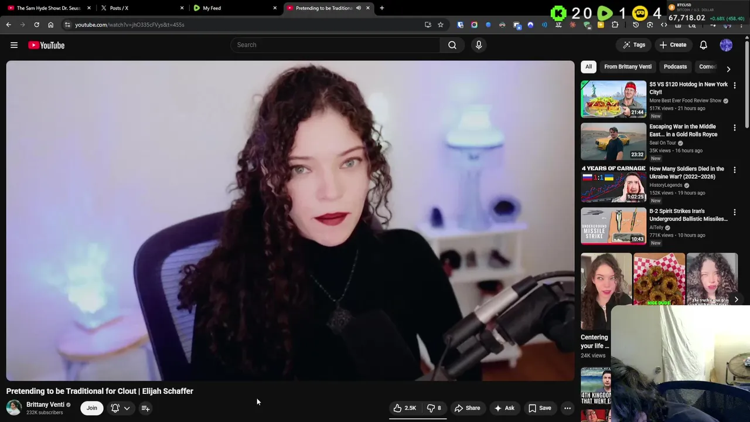Viewport: 750px width, 422px height.
Task: Switch to the Posts / X tab
Action: (x=141, y=8)
